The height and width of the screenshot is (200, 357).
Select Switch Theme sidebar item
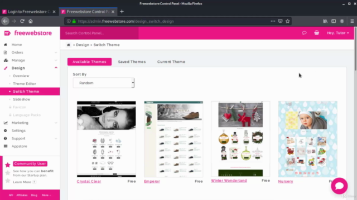[30, 91]
